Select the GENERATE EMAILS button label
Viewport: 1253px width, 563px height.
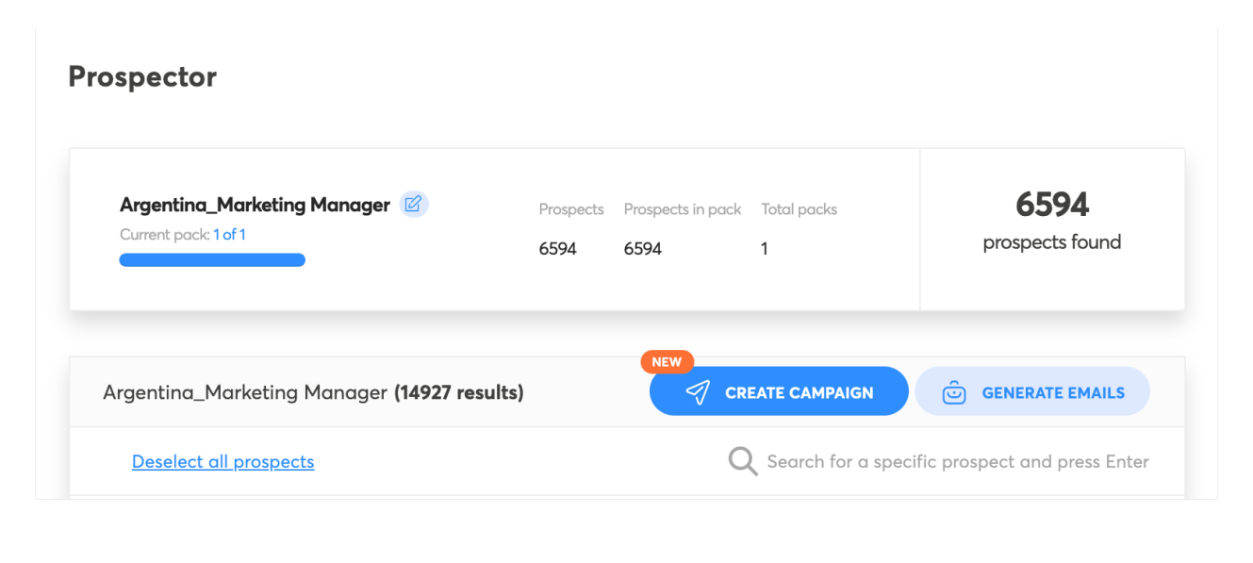[x=1053, y=393]
